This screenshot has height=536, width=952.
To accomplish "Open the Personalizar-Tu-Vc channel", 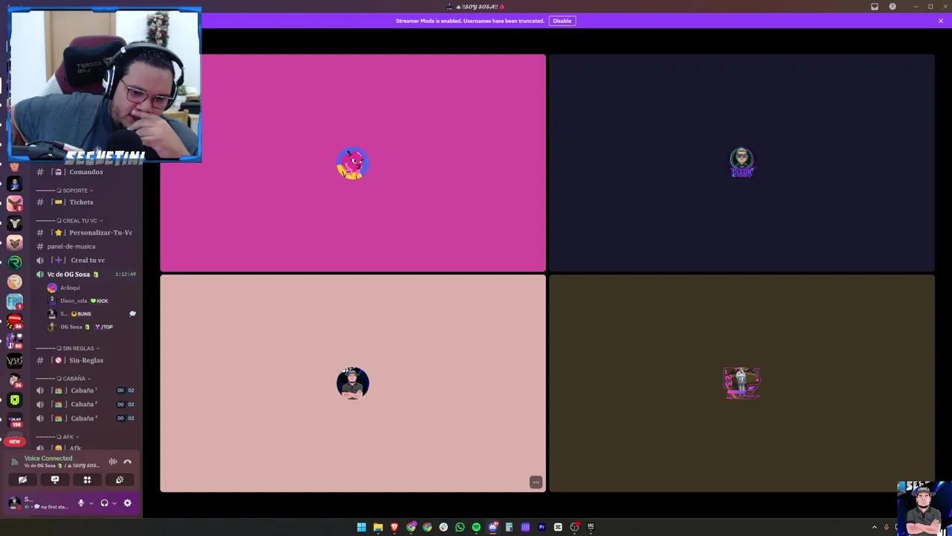I will [x=100, y=232].
